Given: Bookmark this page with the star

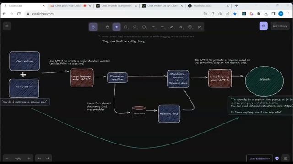Looking at the screenshot, I should click(x=235, y=14).
